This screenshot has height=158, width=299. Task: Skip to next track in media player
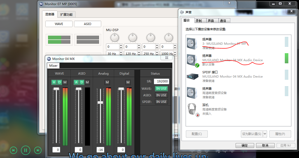(x=38, y=150)
